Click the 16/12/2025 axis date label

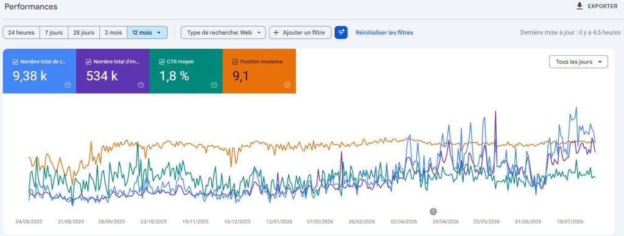click(237, 221)
